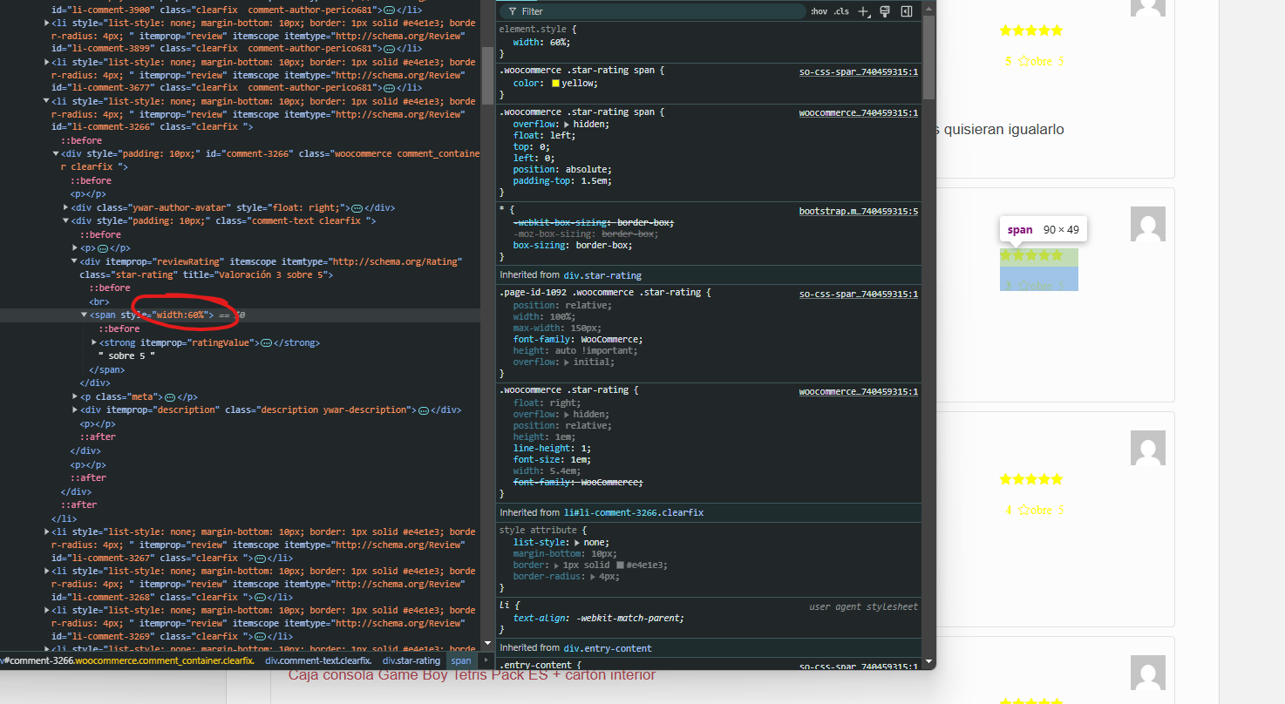Screen dimensions: 1285x704
Task: Click ellipsis badge in li-comment-3268 row
Action: [260, 598]
